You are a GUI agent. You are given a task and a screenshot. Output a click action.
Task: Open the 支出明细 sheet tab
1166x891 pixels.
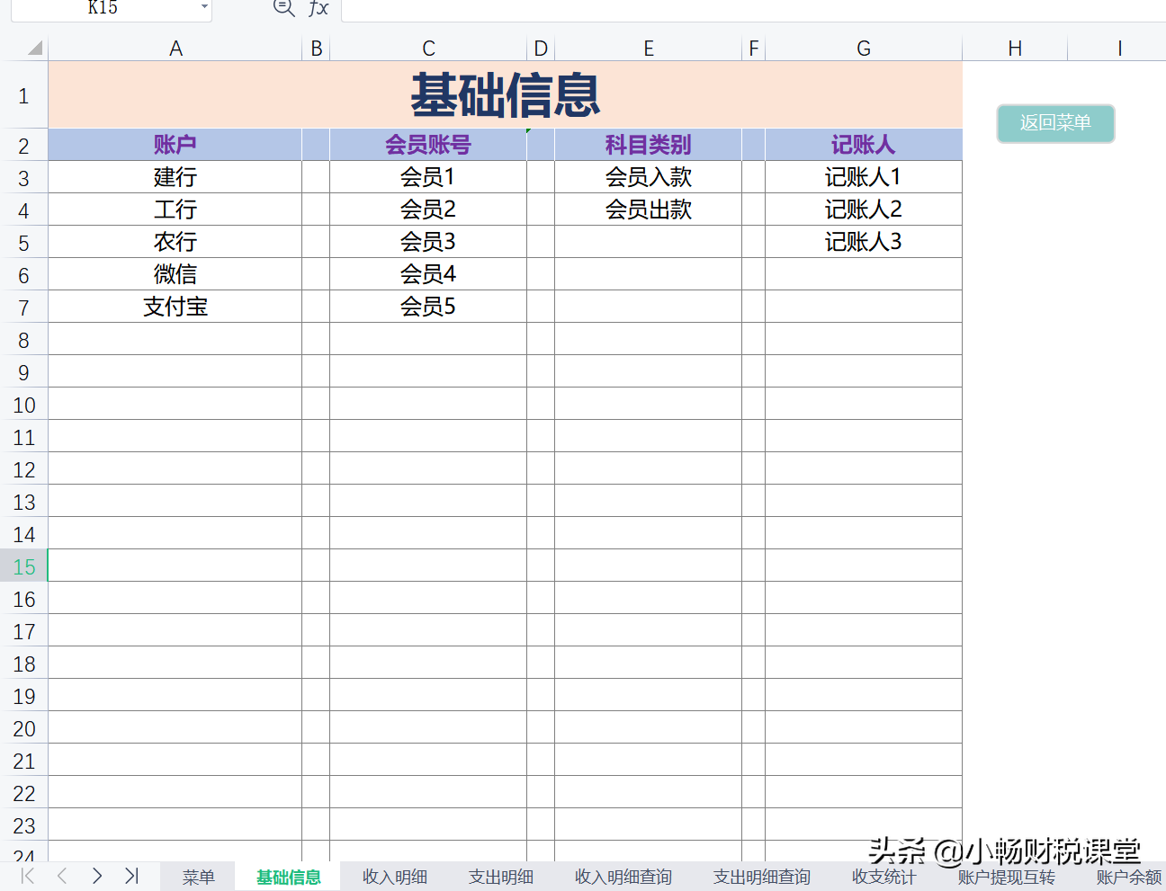tap(500, 877)
